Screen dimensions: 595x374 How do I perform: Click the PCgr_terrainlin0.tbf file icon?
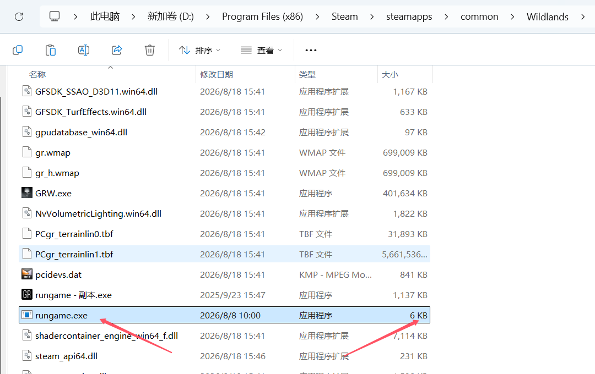27,234
